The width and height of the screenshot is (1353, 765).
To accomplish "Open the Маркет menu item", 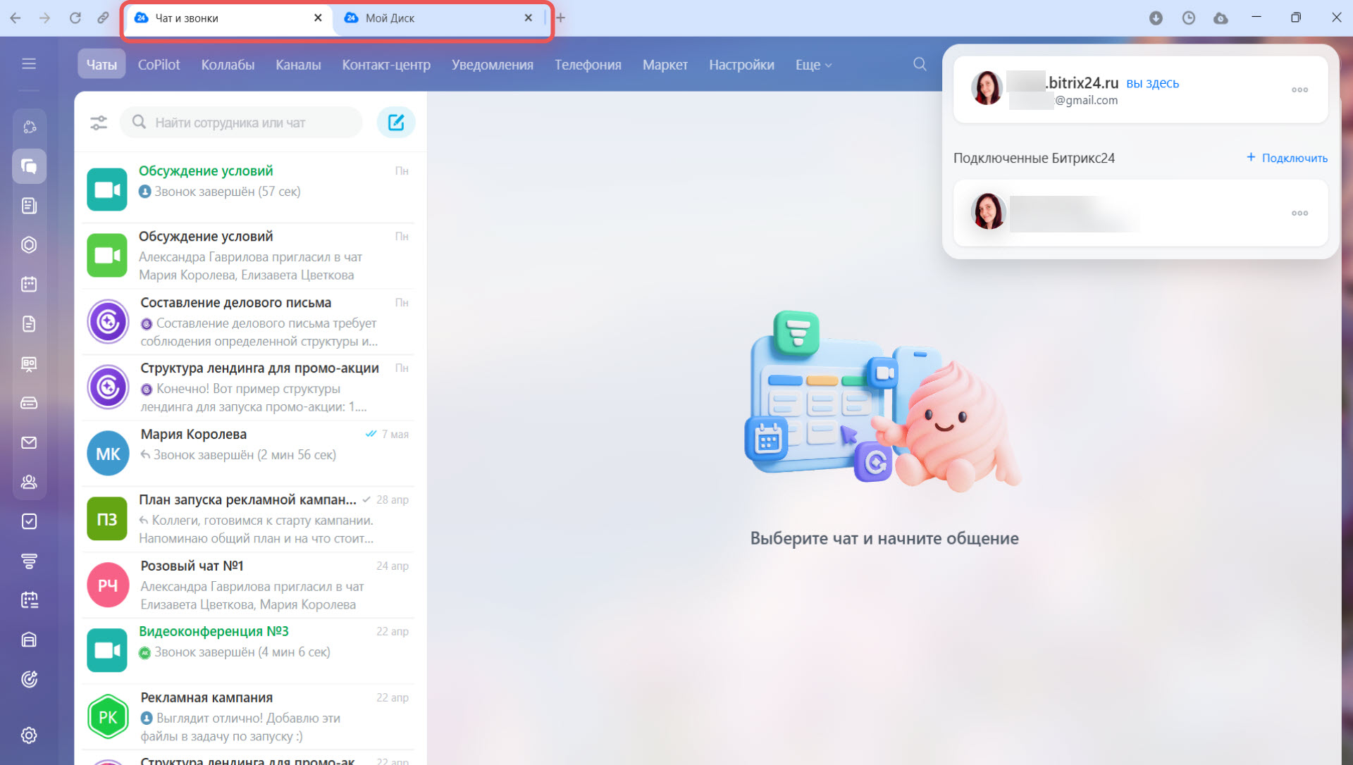I will click(x=665, y=64).
